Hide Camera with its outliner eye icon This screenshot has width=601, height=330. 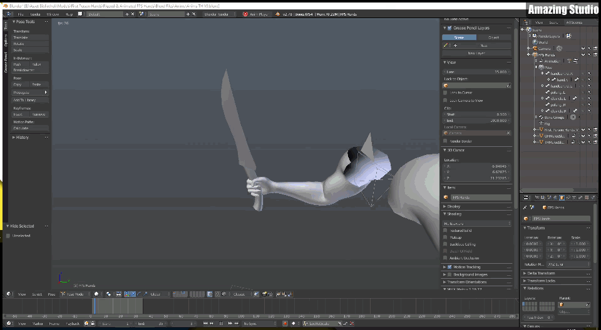coord(583,49)
